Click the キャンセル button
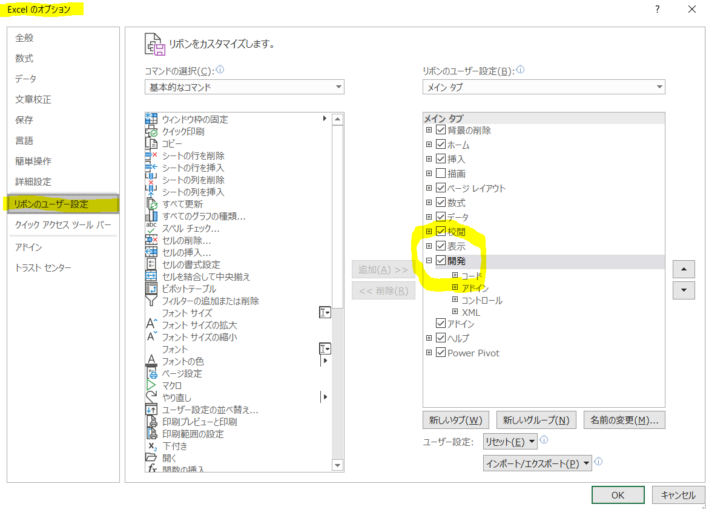 (678, 495)
